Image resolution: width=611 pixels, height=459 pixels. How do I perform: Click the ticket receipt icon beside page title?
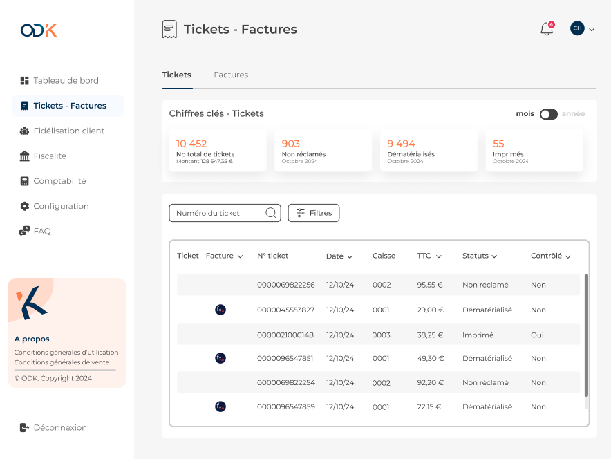[x=169, y=29]
